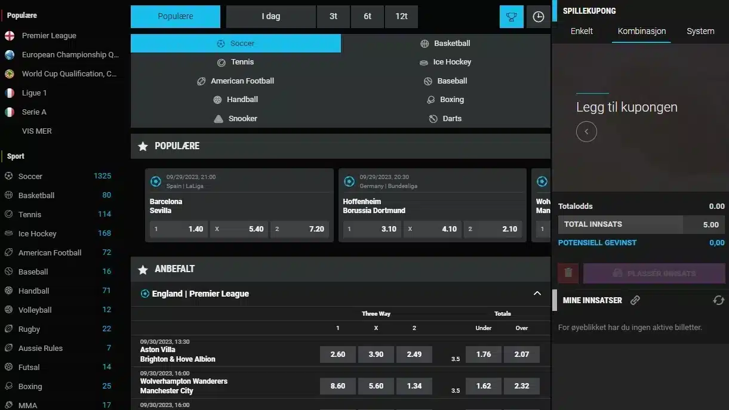Screen dimensions: 729x410
Task: Filter events to next 12t
Action: pyautogui.click(x=401, y=17)
